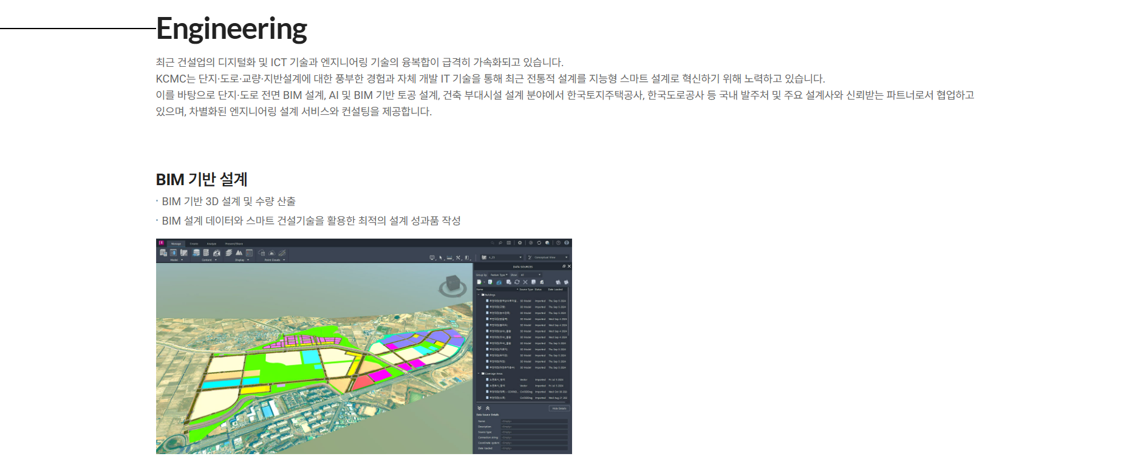Screen dimensions: 1146x462
Task: Collapse the Coverage Areas tree group
Action: click(x=479, y=374)
